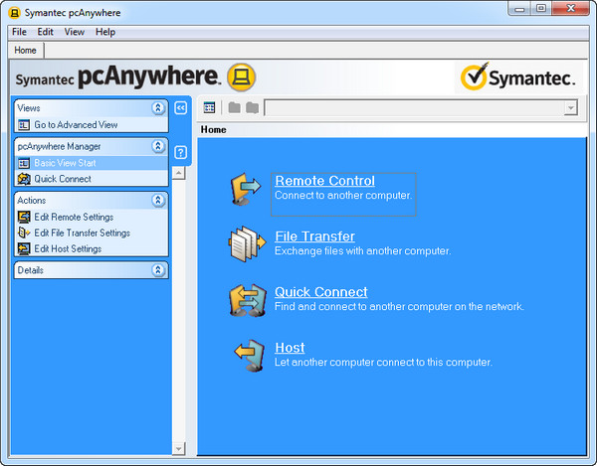Click 'Exchange files with another computer.' text
597x466 pixels.
coord(362,250)
